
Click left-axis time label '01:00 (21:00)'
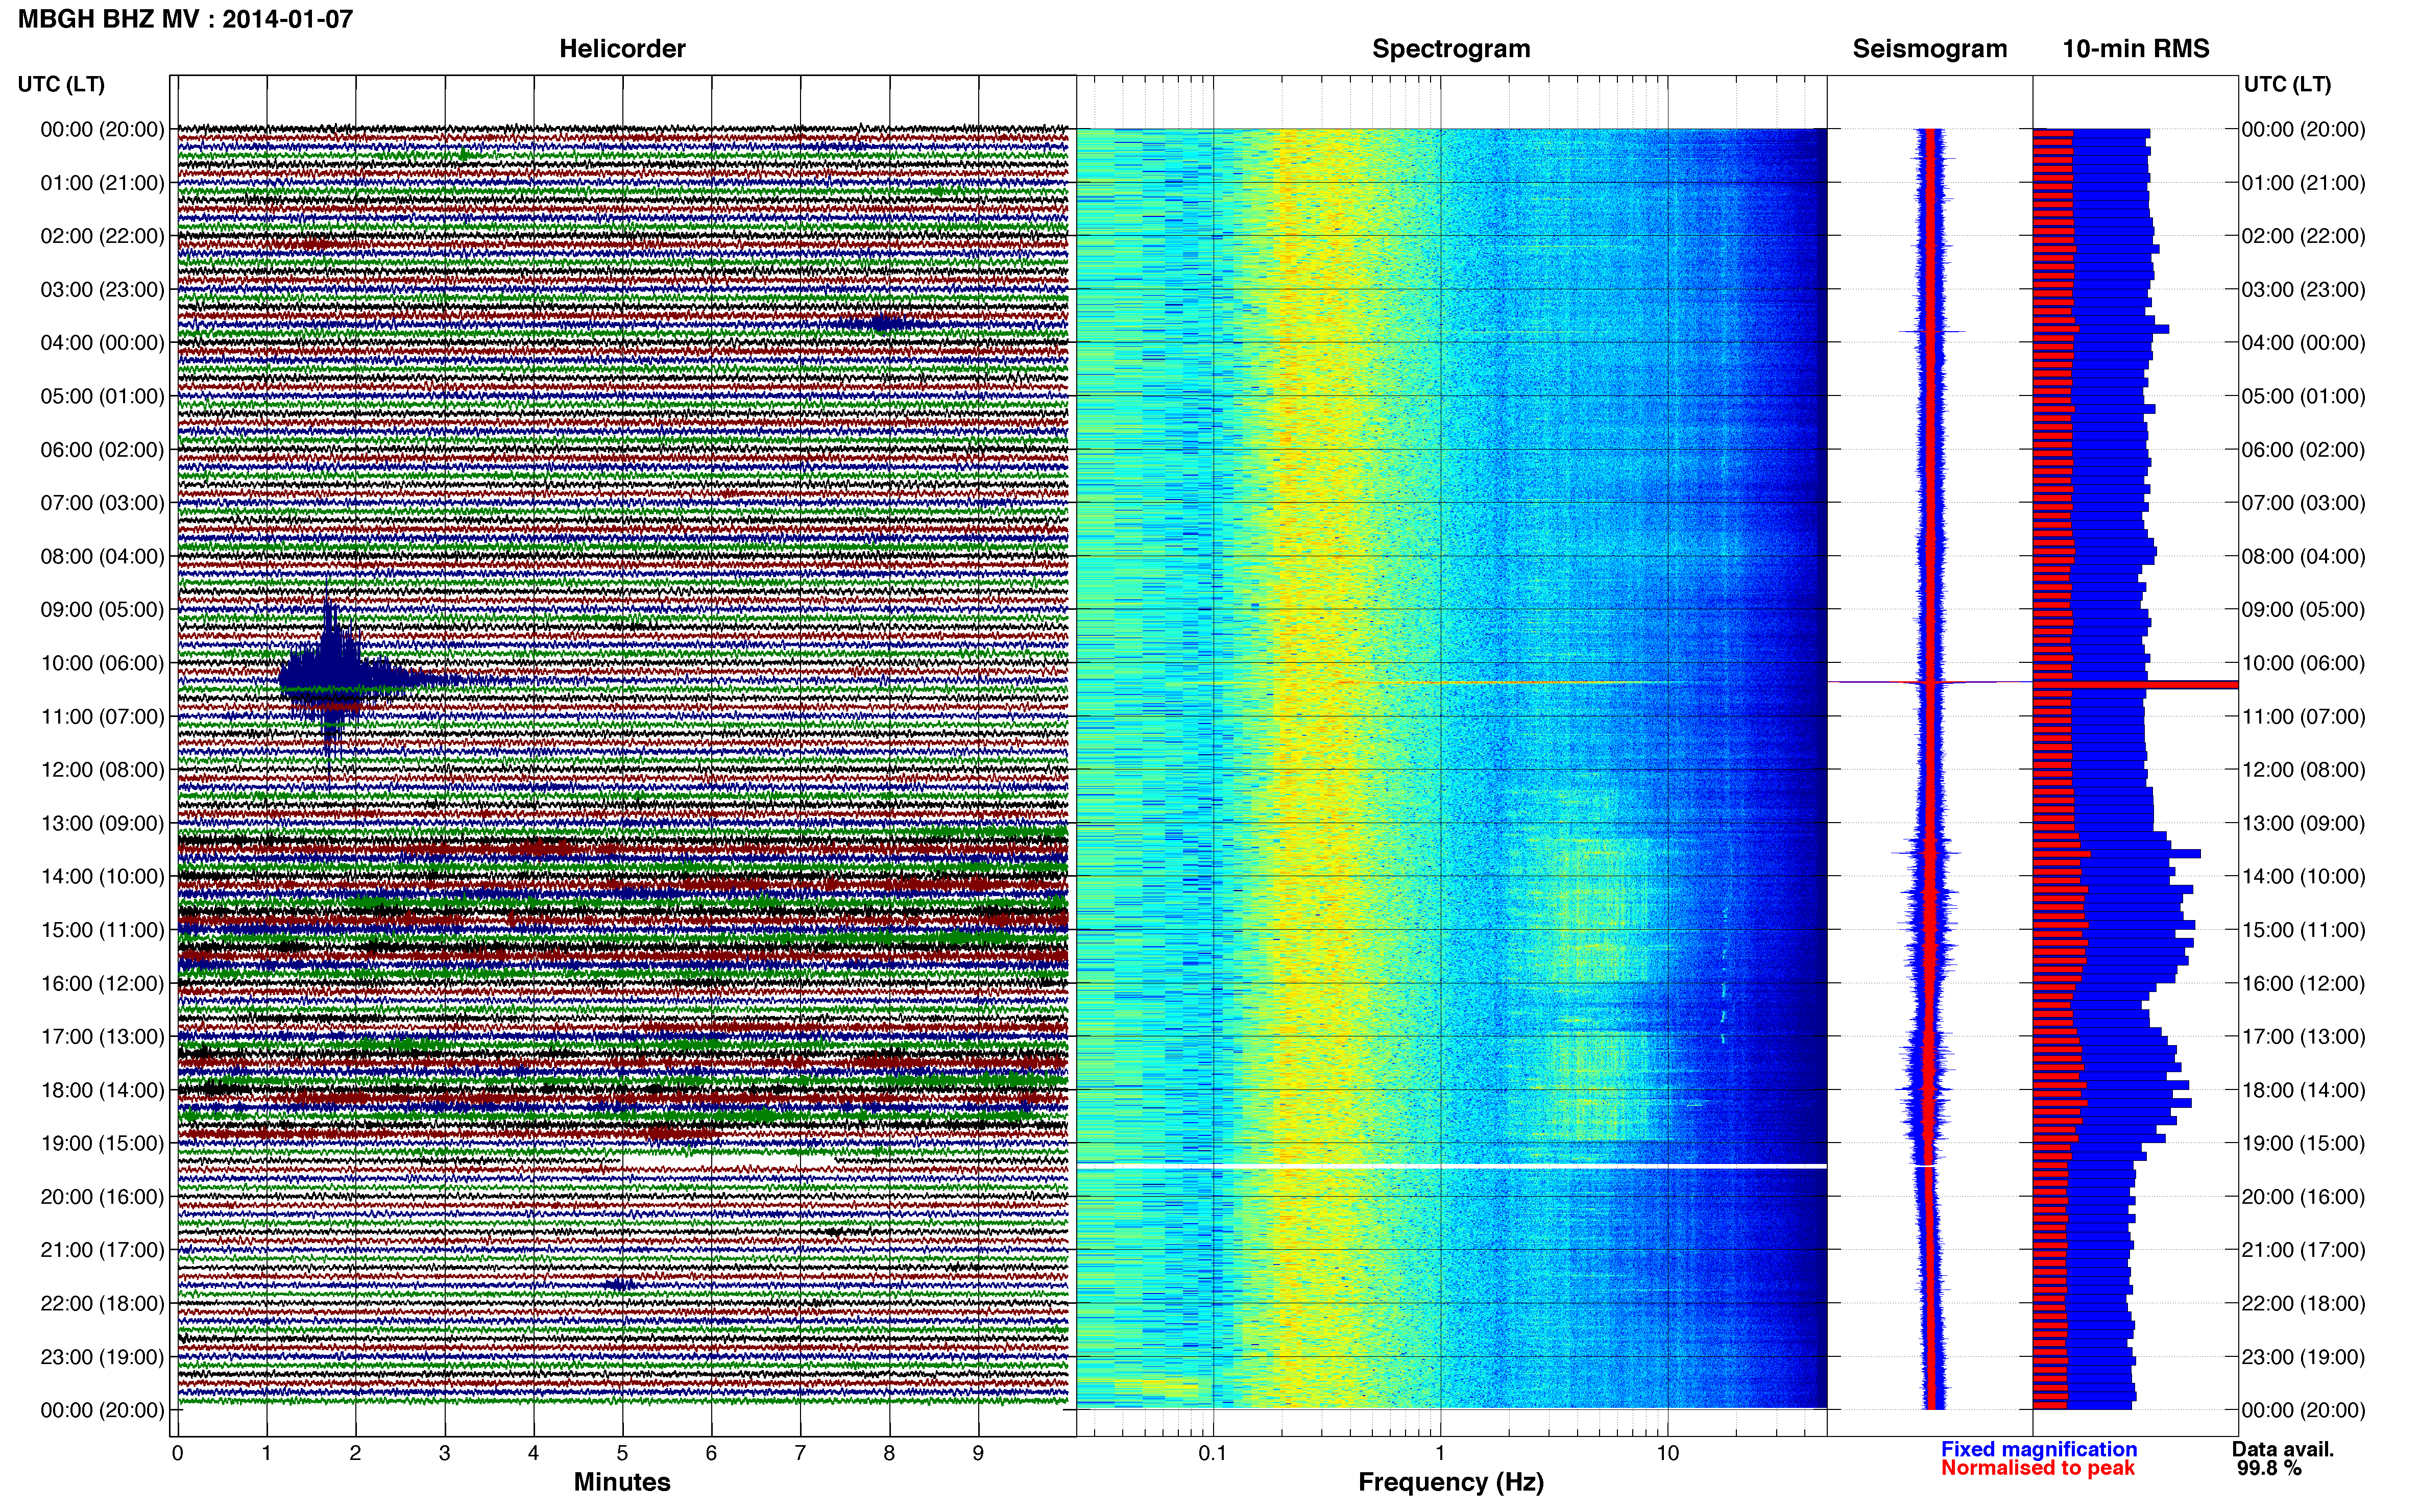[x=102, y=183]
